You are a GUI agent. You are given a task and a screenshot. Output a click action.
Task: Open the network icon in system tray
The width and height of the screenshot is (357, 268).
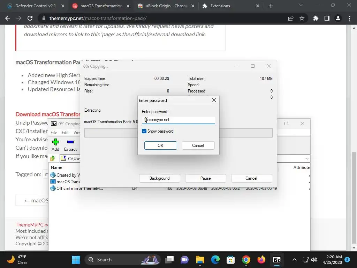click(305, 260)
